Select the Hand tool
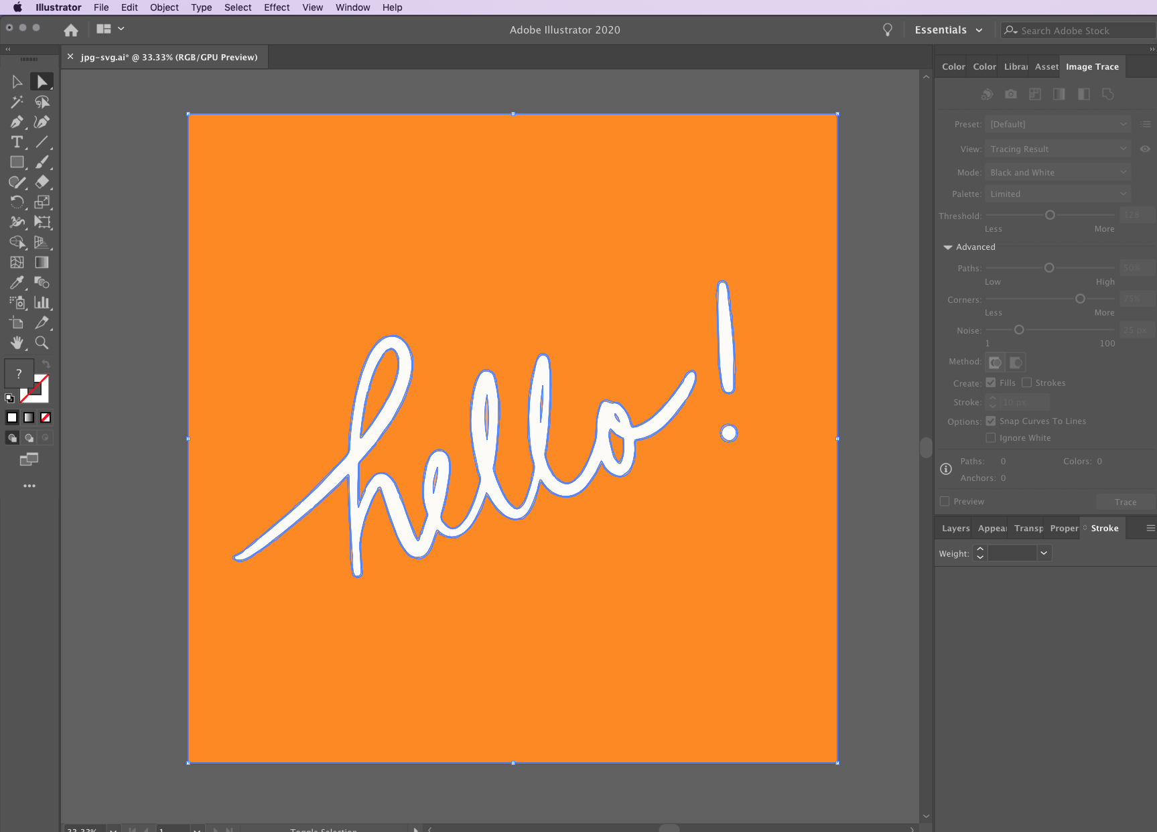Viewport: 1157px width, 832px height. coord(17,343)
